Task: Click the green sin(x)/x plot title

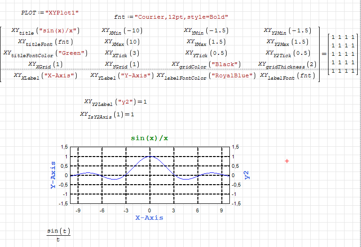Action: tap(149, 138)
